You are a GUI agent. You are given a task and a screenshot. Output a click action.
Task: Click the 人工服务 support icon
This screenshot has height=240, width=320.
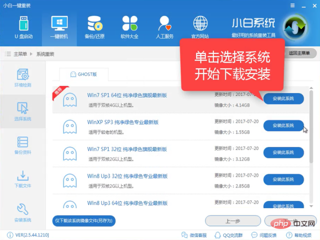pyautogui.click(x=165, y=26)
